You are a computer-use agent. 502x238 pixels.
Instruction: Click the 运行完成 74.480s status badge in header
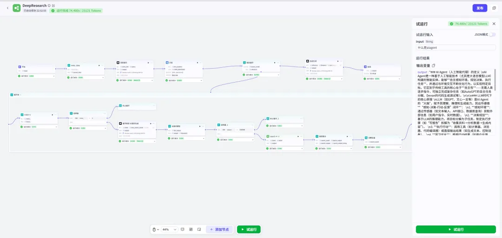coord(76,11)
